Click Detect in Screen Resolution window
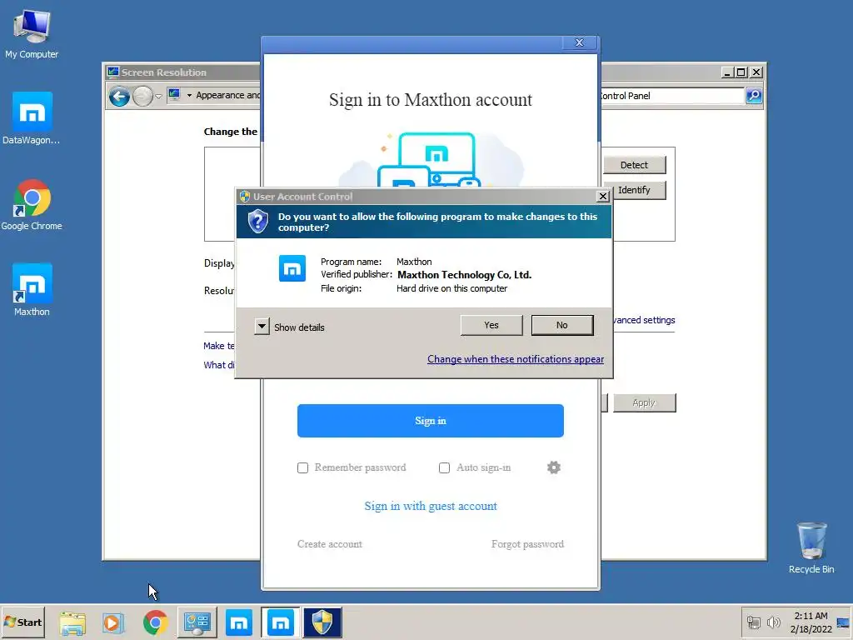Image resolution: width=853 pixels, height=640 pixels. pos(634,165)
